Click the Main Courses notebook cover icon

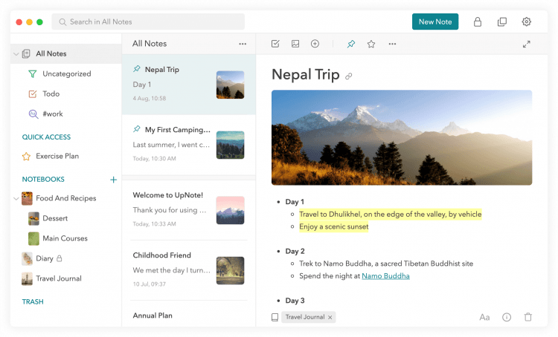[33, 238]
